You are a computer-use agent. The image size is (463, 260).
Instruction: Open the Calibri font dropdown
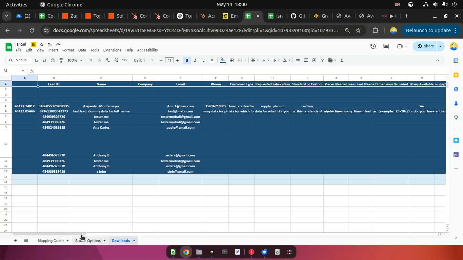pyautogui.click(x=143, y=60)
